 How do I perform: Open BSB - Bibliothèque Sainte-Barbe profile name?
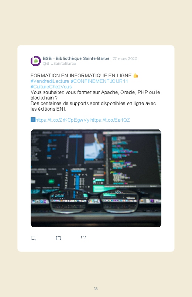(76, 58)
